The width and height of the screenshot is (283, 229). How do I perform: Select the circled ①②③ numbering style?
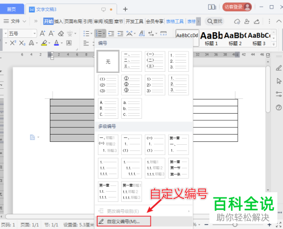[x=131, y=85]
